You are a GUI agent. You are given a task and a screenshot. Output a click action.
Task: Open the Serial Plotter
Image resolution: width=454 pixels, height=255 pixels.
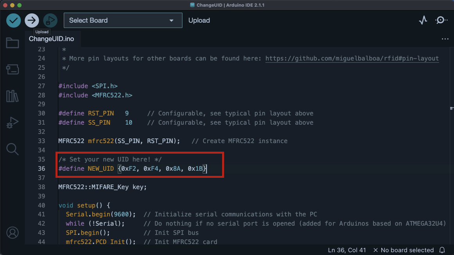coord(423,20)
